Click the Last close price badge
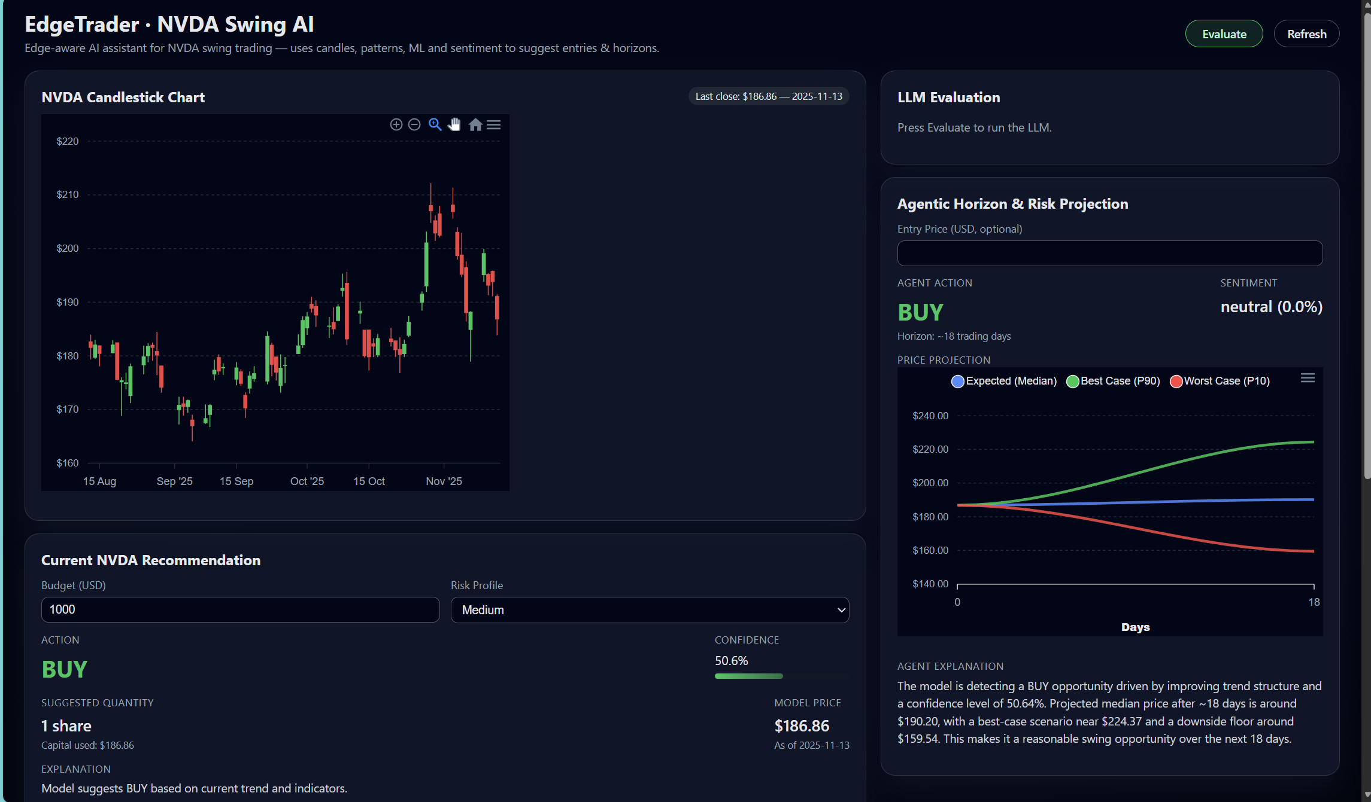The height and width of the screenshot is (802, 1371). [x=768, y=96]
